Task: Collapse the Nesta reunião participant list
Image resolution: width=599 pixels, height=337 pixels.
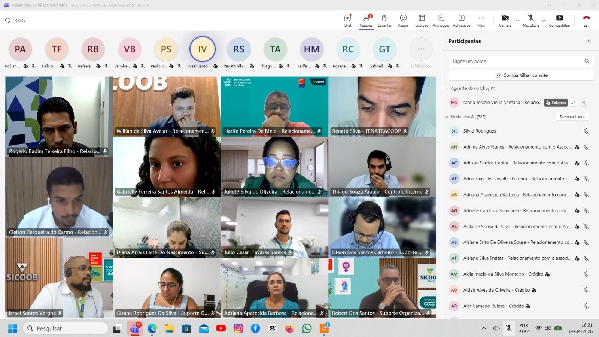Action: coord(447,117)
